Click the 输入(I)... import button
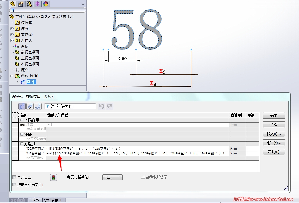Viewport: 299px width, 203px height. [x=274, y=134]
